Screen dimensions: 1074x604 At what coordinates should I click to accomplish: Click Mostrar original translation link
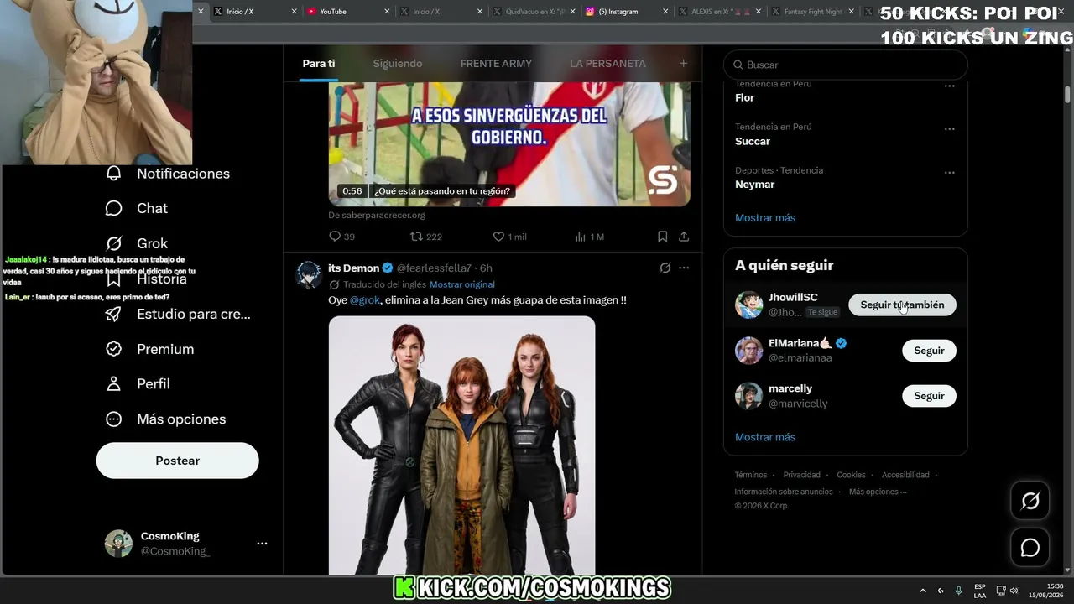click(462, 284)
